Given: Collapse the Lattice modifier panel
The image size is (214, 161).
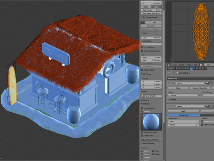Looking at the screenshot, I should click(169, 83).
